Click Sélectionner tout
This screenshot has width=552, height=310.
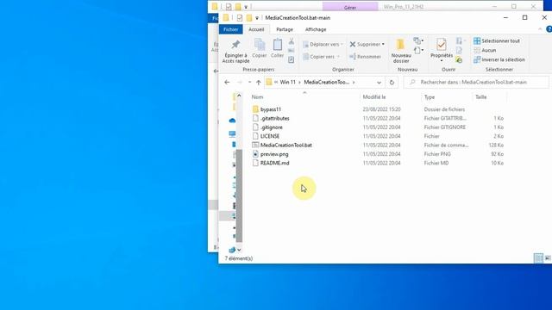[x=497, y=40]
